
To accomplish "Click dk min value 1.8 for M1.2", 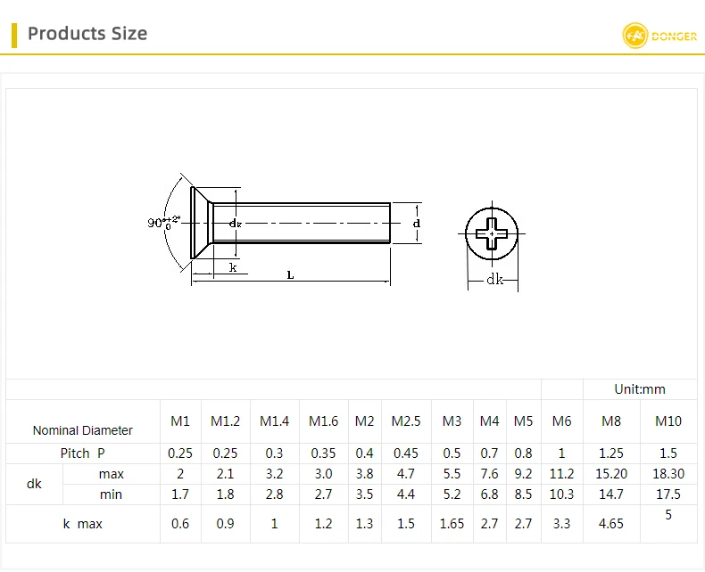I will [x=225, y=494].
